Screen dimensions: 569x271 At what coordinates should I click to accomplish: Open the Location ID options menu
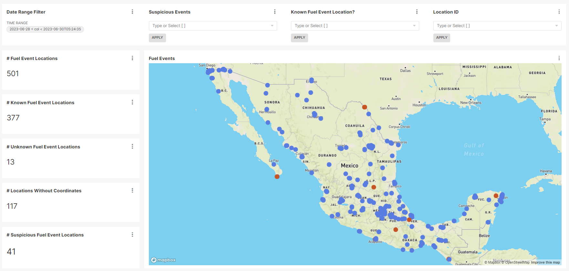pyautogui.click(x=559, y=12)
